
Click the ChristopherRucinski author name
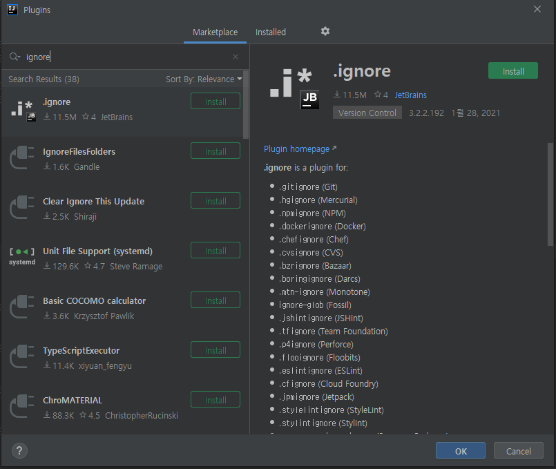142,416
